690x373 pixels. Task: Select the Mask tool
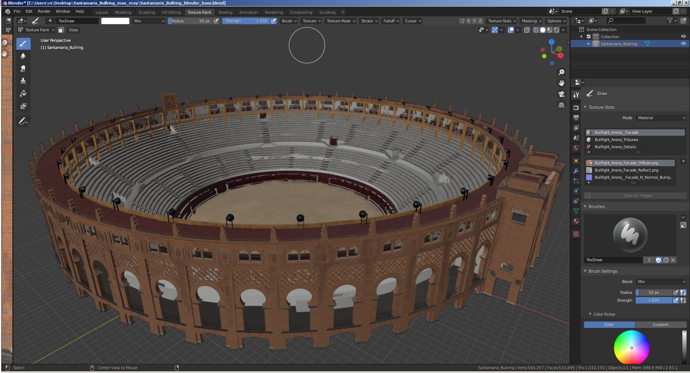tap(23, 106)
